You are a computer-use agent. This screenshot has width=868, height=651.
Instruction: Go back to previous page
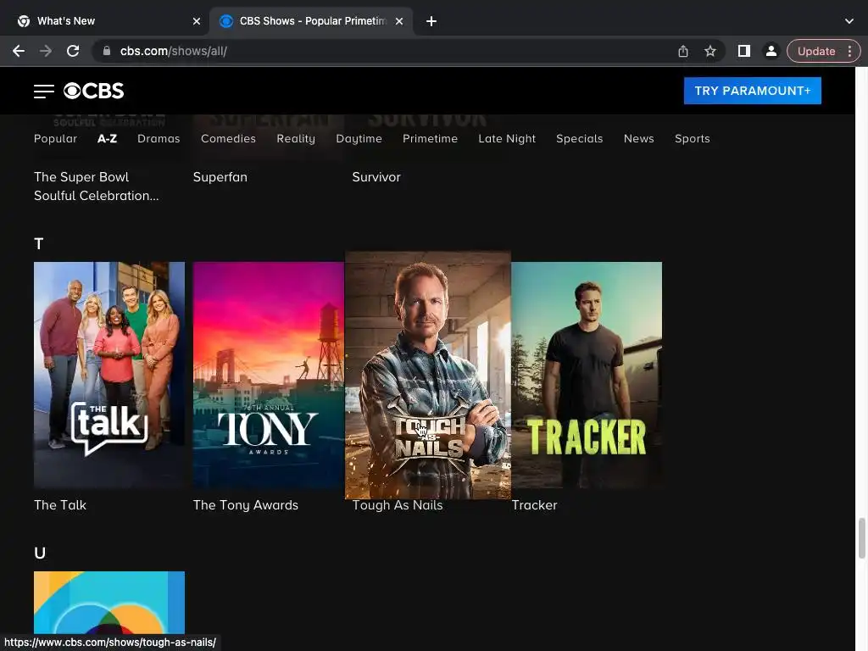point(19,51)
